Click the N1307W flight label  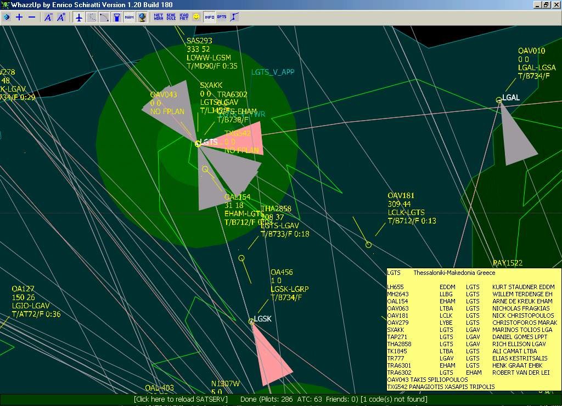(x=226, y=384)
